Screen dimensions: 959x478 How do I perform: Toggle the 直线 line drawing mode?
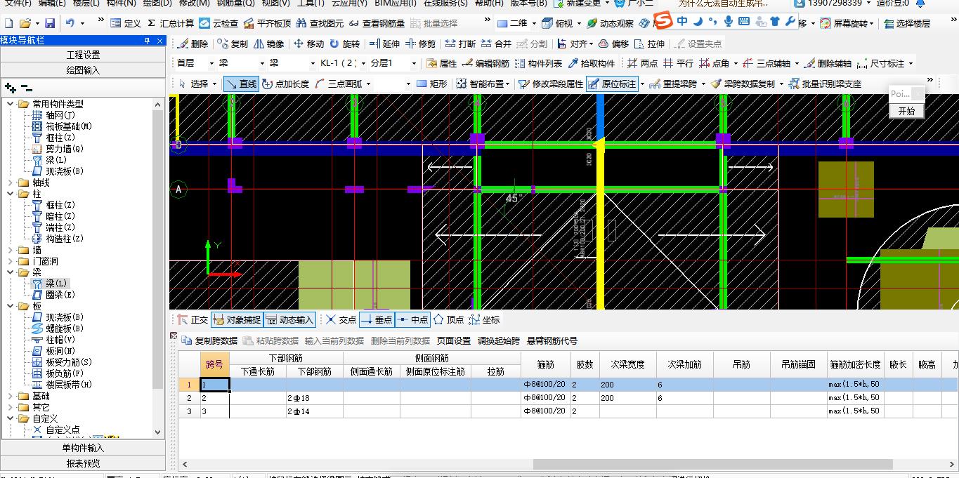(x=241, y=84)
